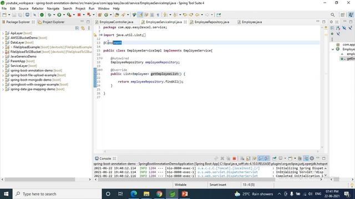Toggle show console when standard error changes
Screen dimensions: 355x199
click(x=266, y=159)
